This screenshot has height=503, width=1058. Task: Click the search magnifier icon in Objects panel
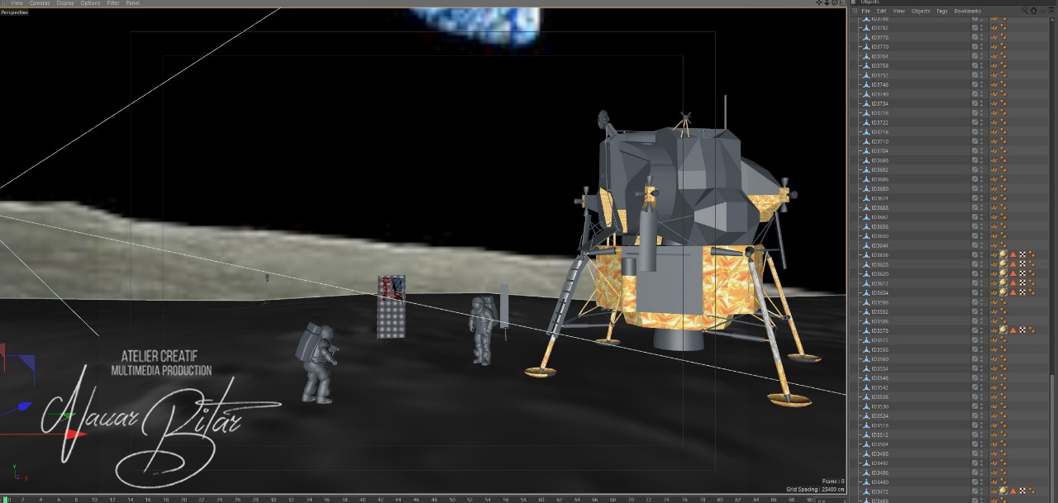[x=1025, y=11]
